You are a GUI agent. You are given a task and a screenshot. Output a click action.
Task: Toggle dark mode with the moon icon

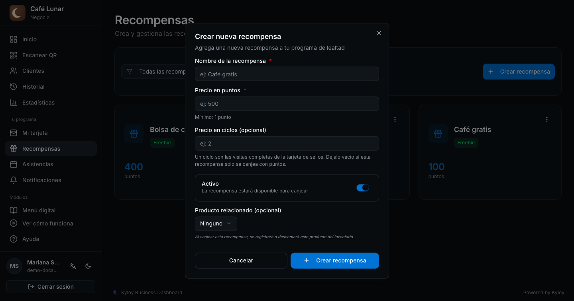point(88,266)
